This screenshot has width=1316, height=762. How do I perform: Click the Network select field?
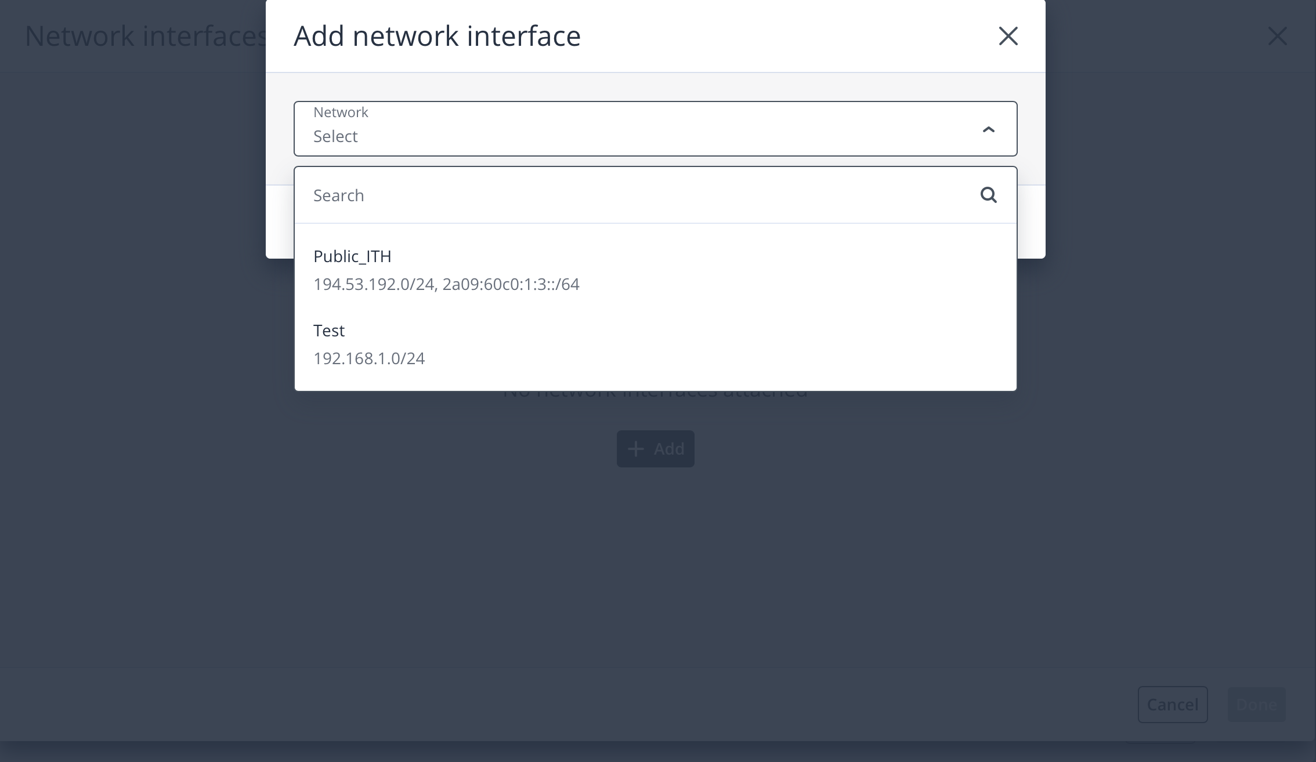(x=638, y=129)
